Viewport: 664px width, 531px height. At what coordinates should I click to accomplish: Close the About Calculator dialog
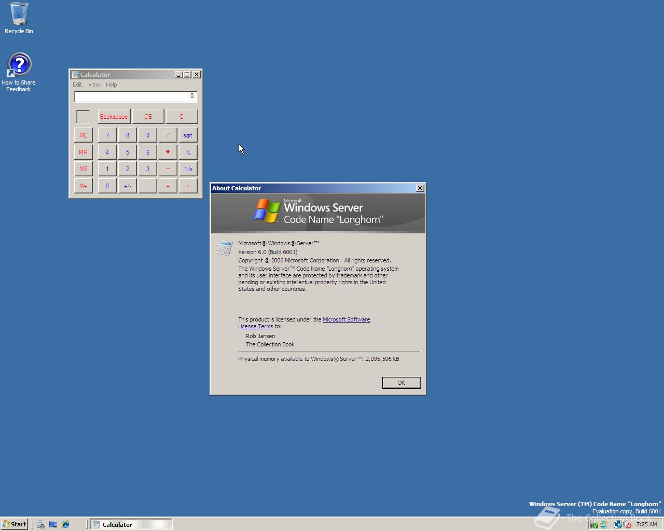pos(420,188)
